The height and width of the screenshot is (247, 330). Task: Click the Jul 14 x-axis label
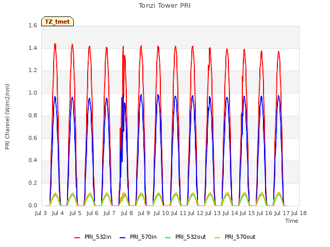tap(230, 213)
